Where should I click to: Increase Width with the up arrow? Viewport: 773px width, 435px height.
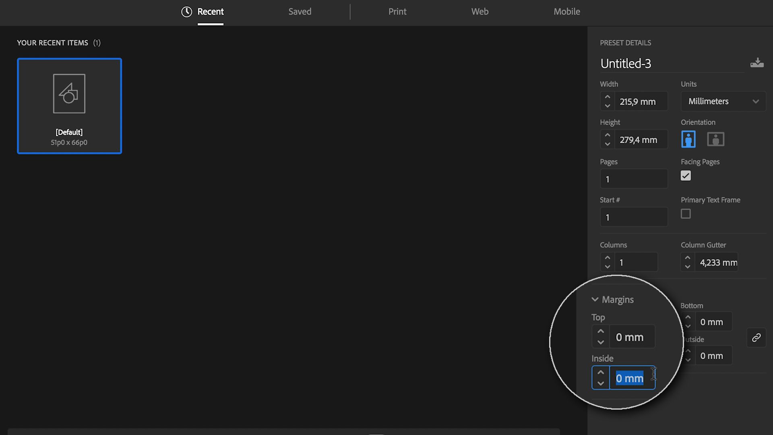(608, 97)
